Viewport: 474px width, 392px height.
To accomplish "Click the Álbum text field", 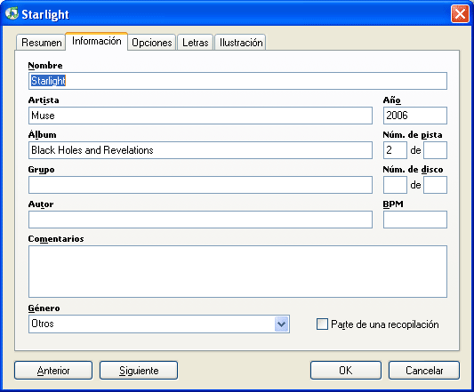I will (x=200, y=150).
